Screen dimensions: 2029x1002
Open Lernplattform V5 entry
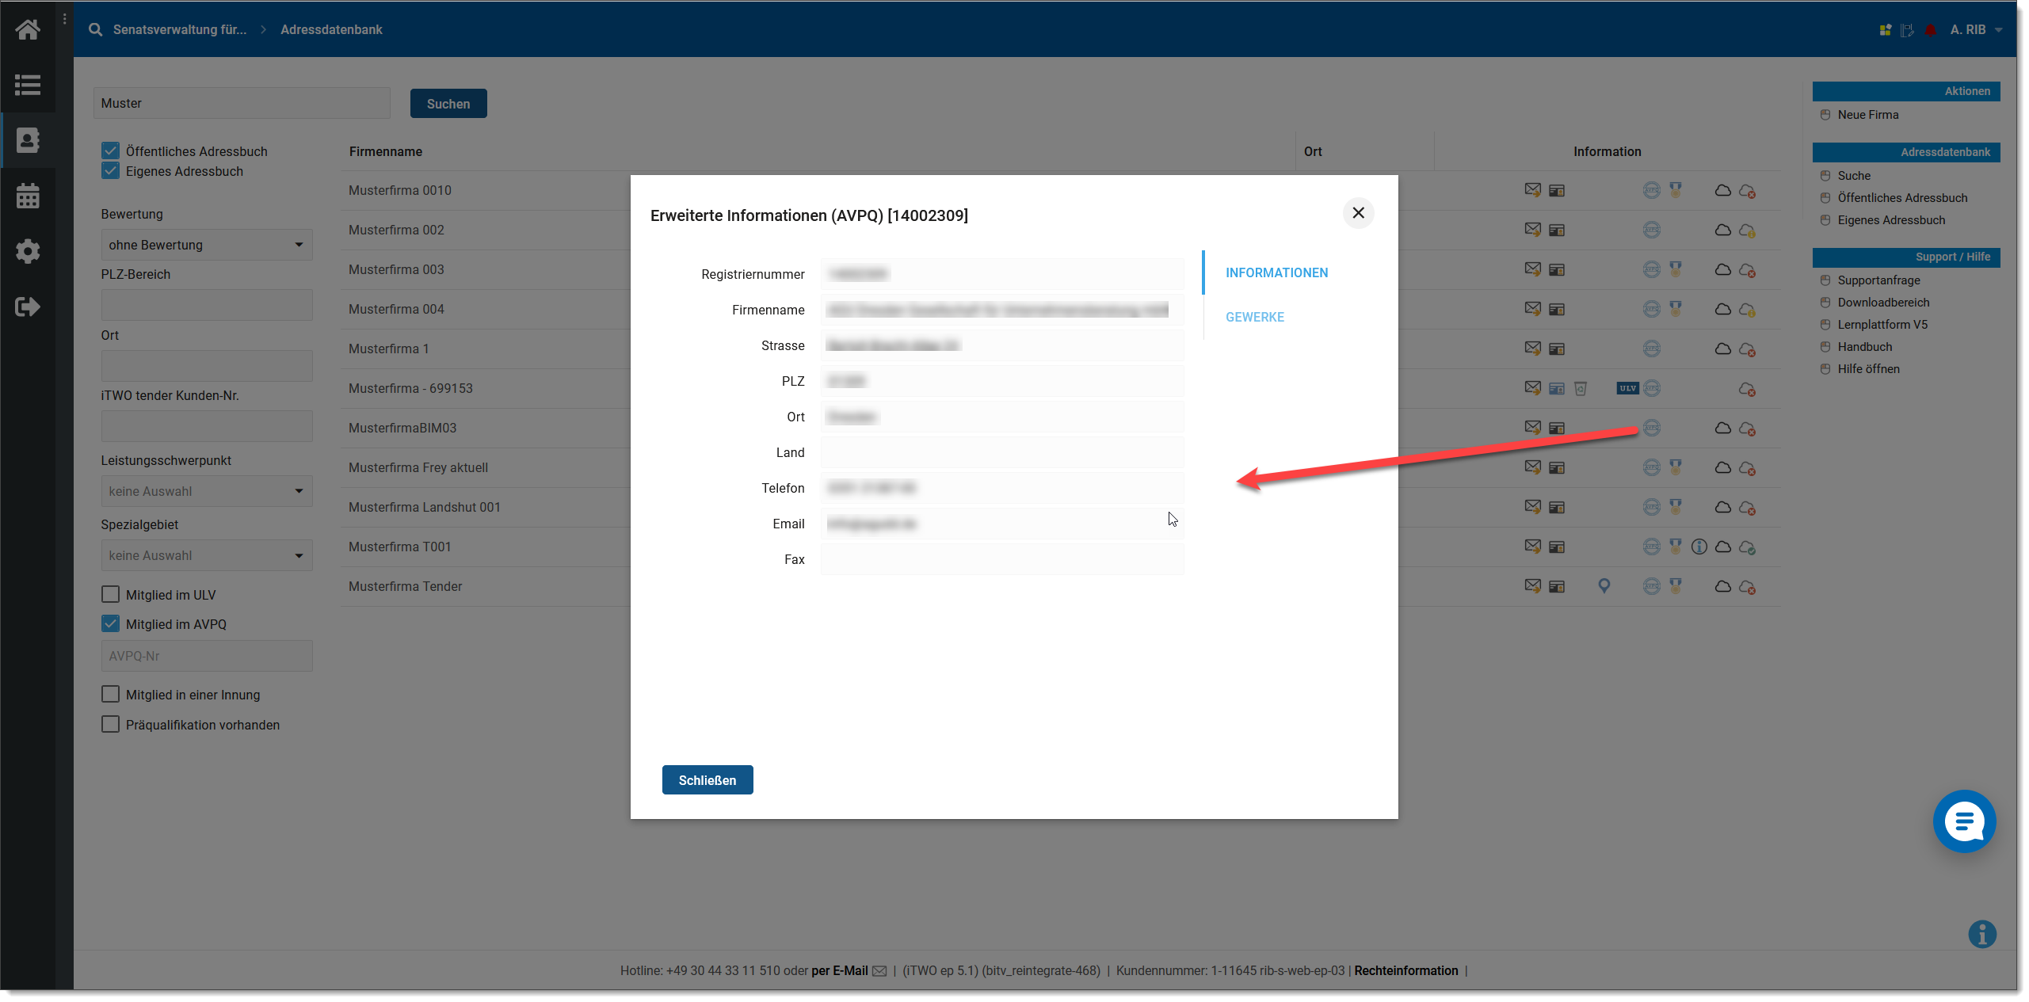click(1882, 325)
